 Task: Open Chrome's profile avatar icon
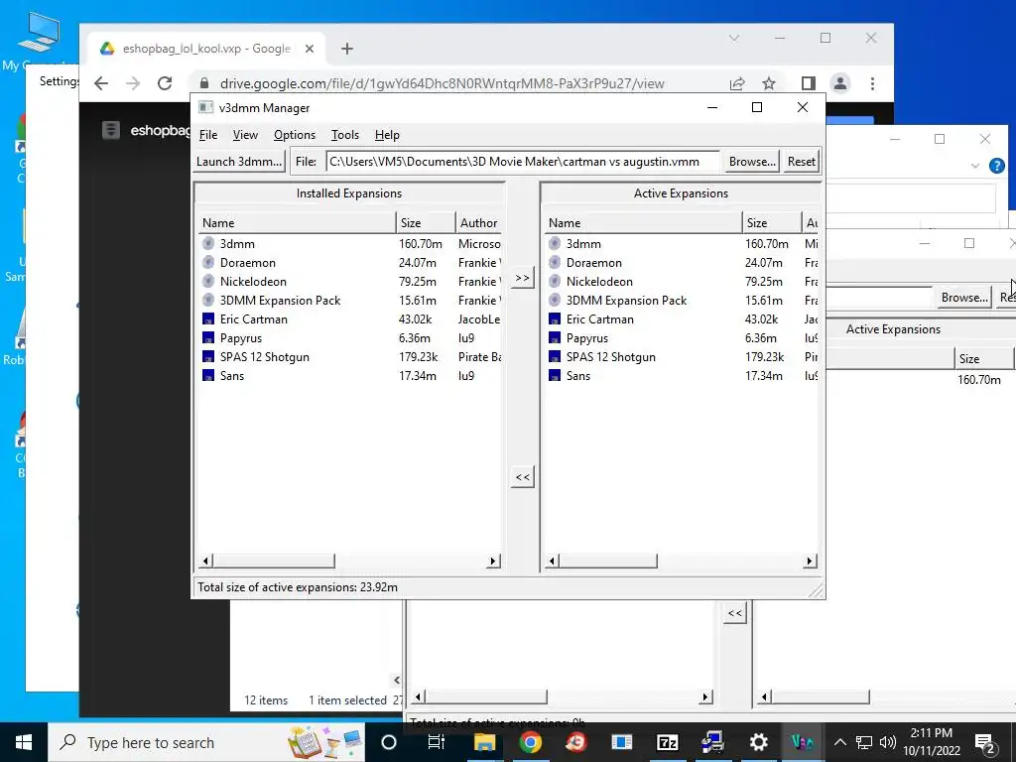[840, 83]
